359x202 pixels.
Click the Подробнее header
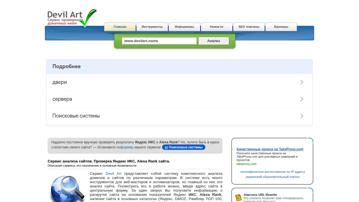[x=179, y=66]
